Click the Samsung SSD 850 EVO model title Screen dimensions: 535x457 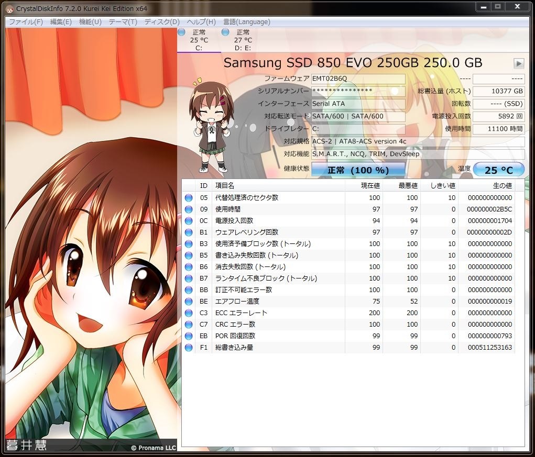(353, 63)
